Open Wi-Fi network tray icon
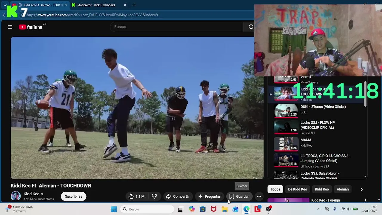The width and height of the screenshot is (382, 215). [x=343, y=209]
